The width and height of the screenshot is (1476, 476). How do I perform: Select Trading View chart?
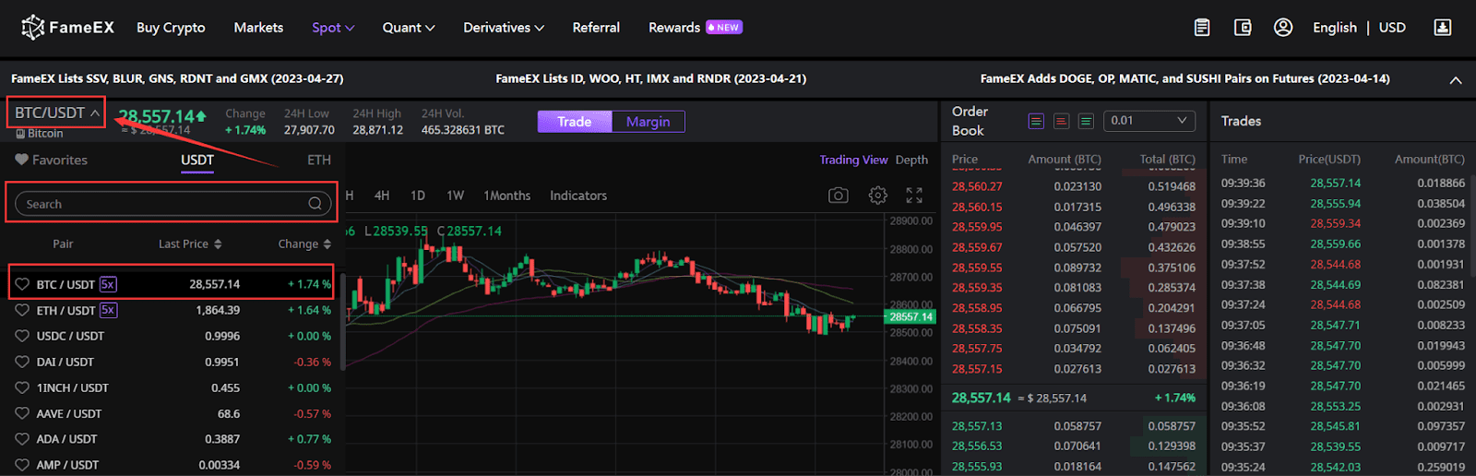pos(853,160)
